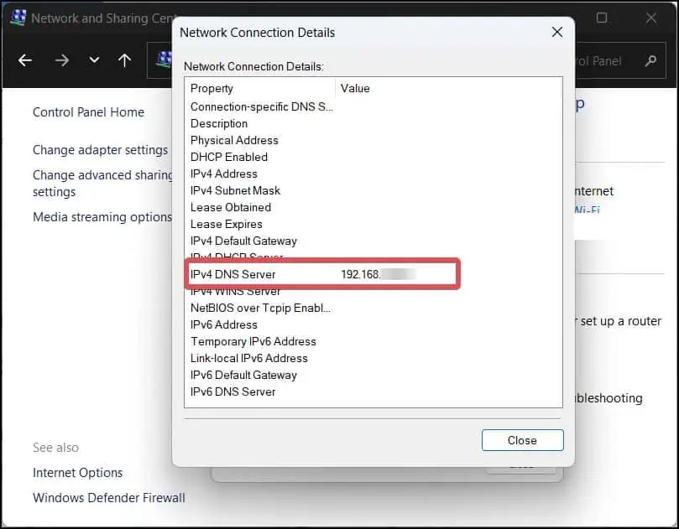Click the search magnifier icon
The image size is (679, 529).
click(651, 60)
